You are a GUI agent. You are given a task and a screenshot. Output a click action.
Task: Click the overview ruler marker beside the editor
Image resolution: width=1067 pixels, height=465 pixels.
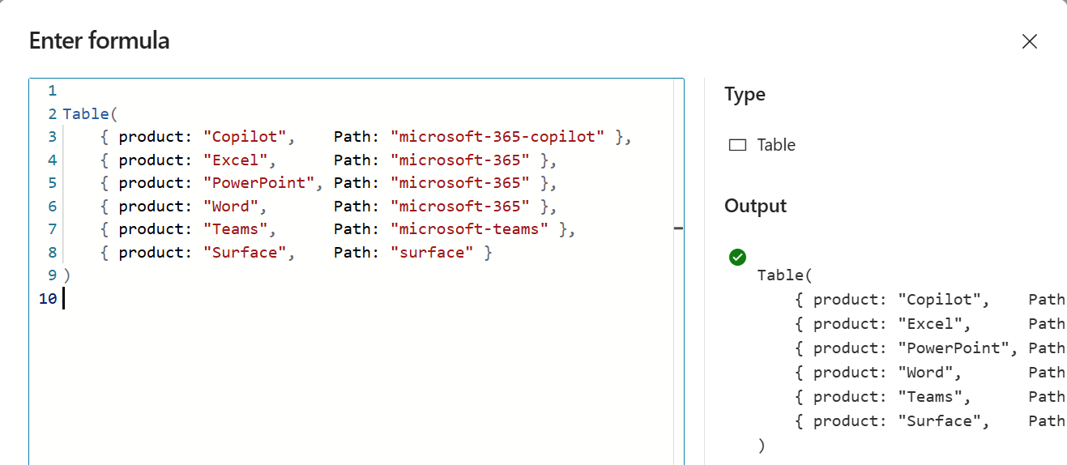pos(678,229)
